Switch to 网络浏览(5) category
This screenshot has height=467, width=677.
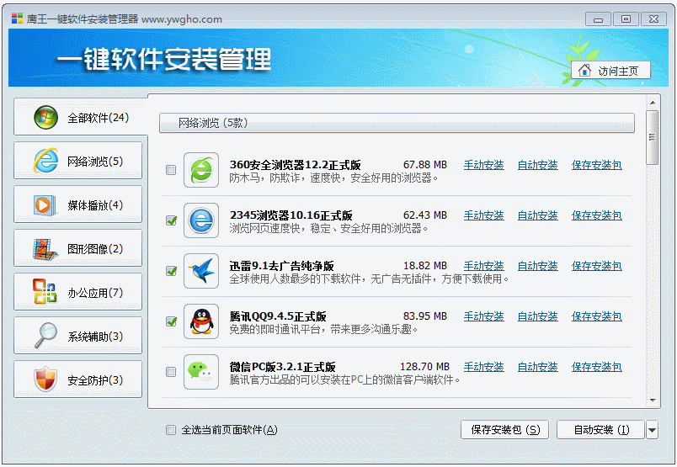click(77, 161)
